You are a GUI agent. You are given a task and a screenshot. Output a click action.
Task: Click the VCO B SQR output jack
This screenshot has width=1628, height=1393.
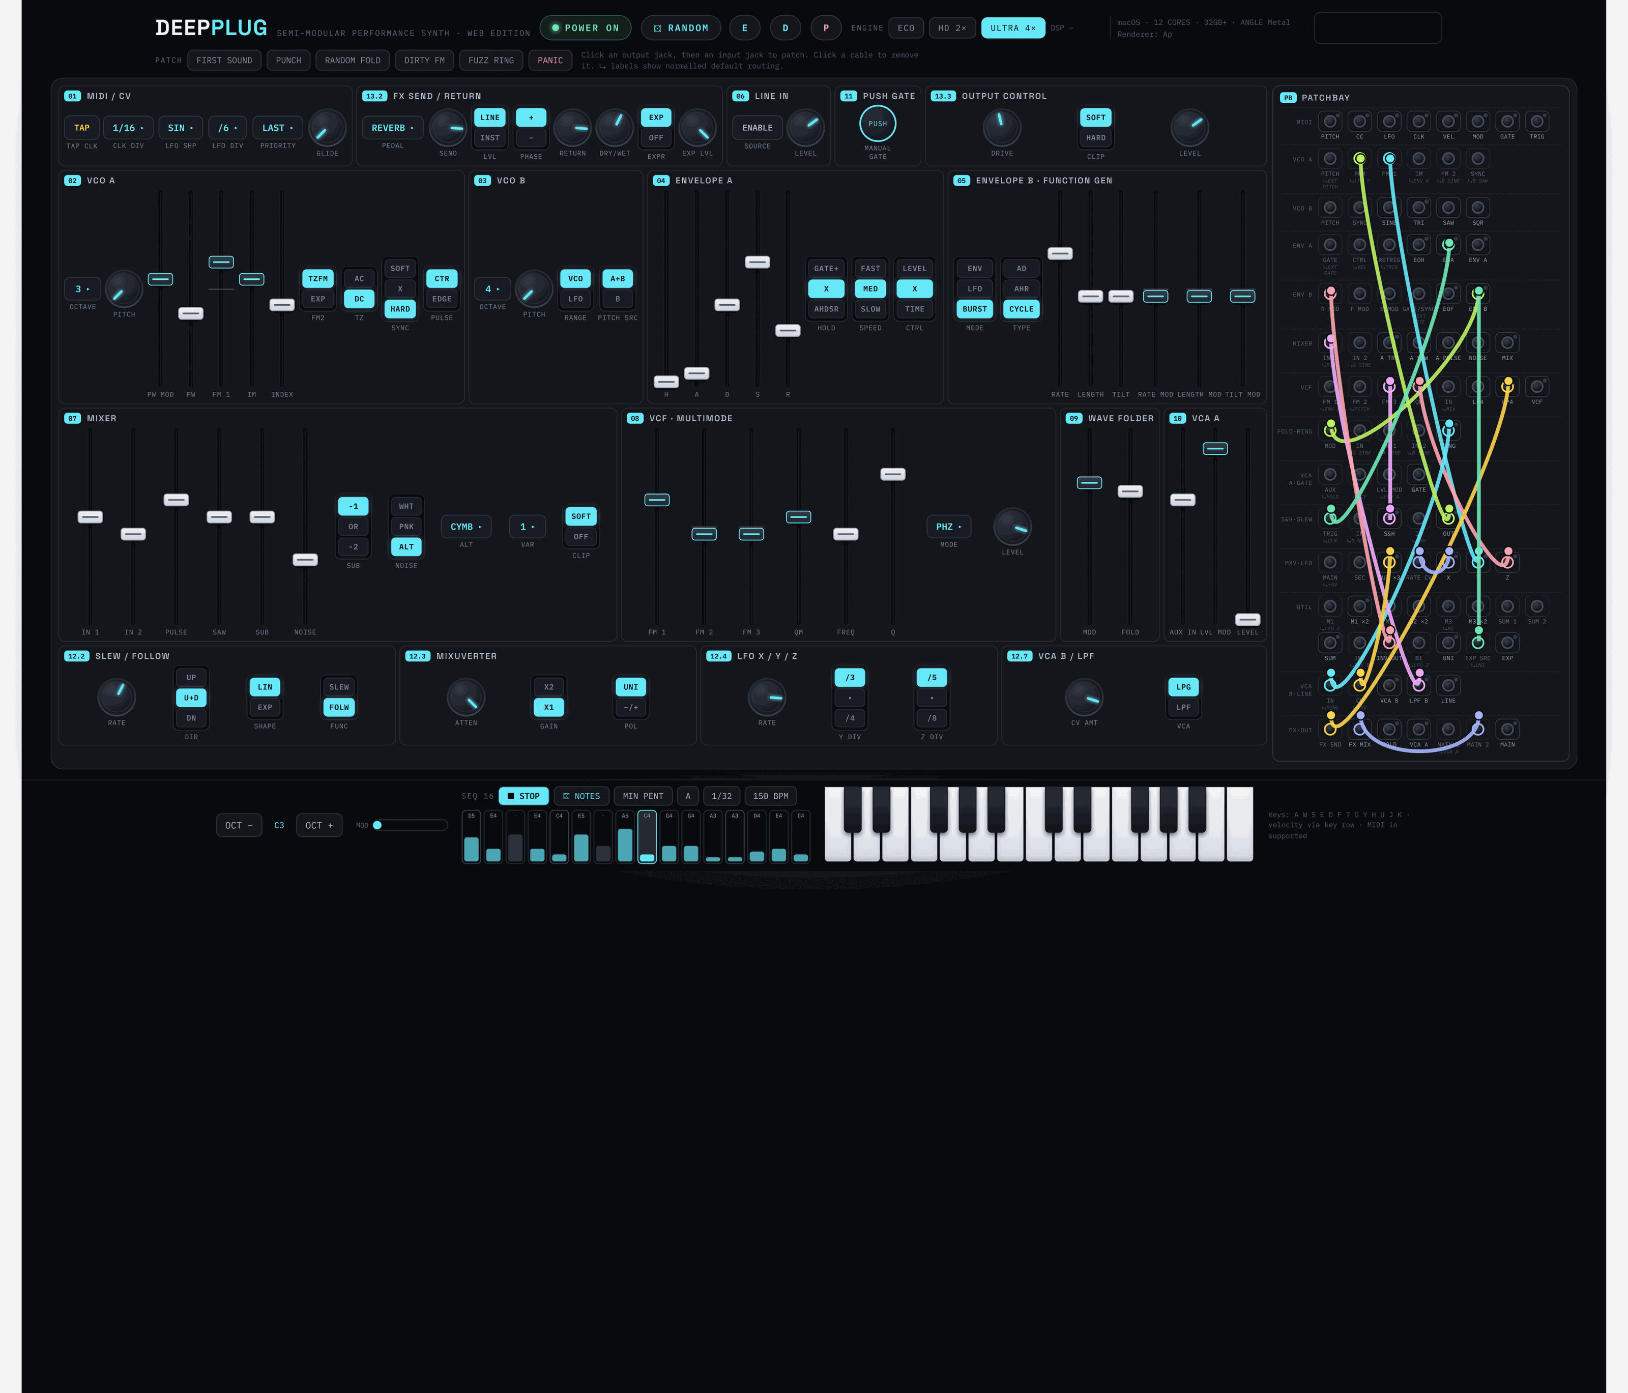[1478, 208]
